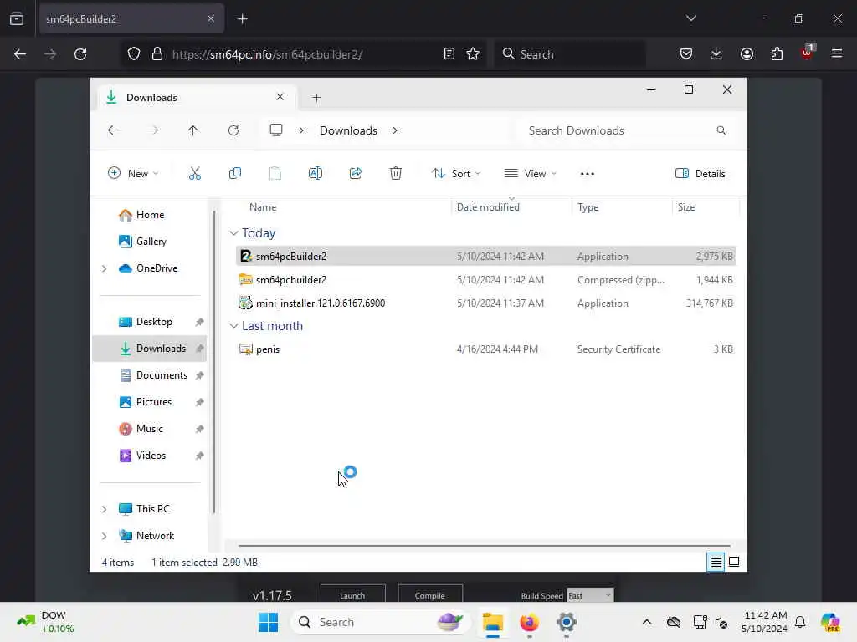This screenshot has height=642, width=857.
Task: Open New item dropdown in Explorer
Action: pyautogui.click(x=133, y=174)
